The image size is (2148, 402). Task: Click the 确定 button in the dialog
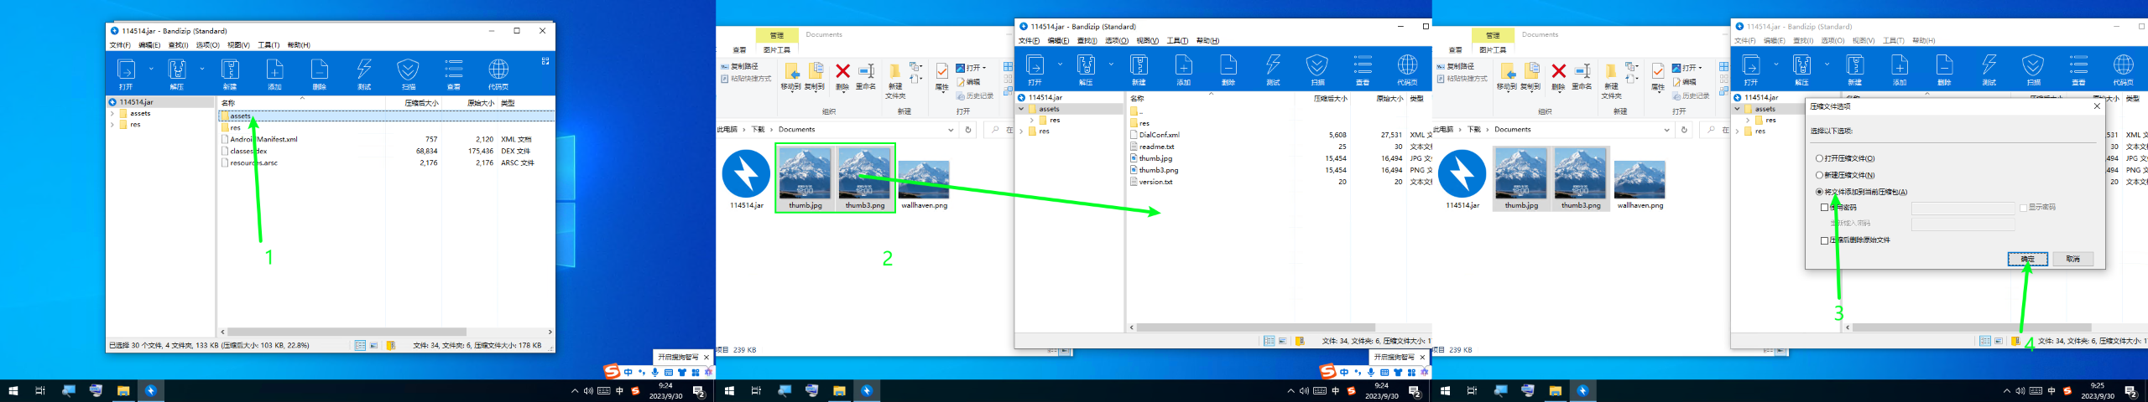click(x=2027, y=259)
